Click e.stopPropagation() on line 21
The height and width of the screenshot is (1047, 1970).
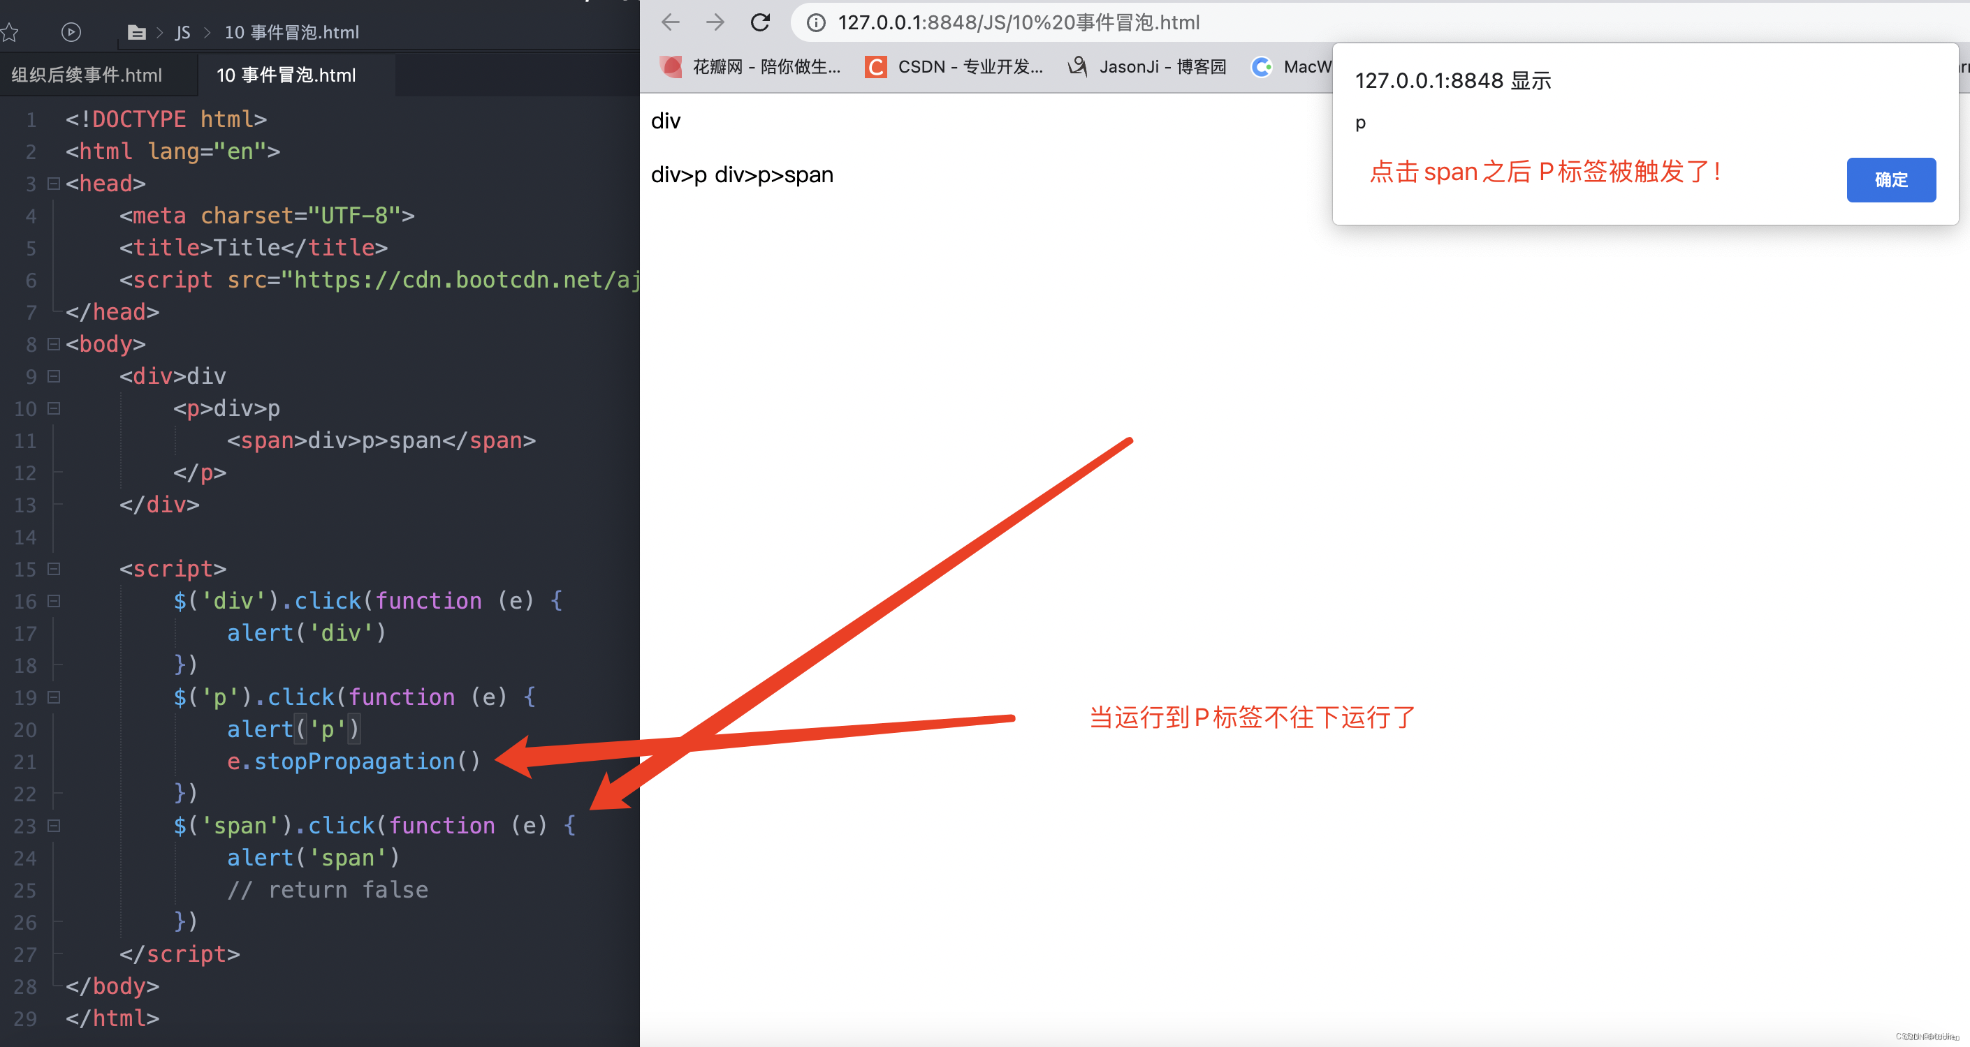tap(354, 762)
